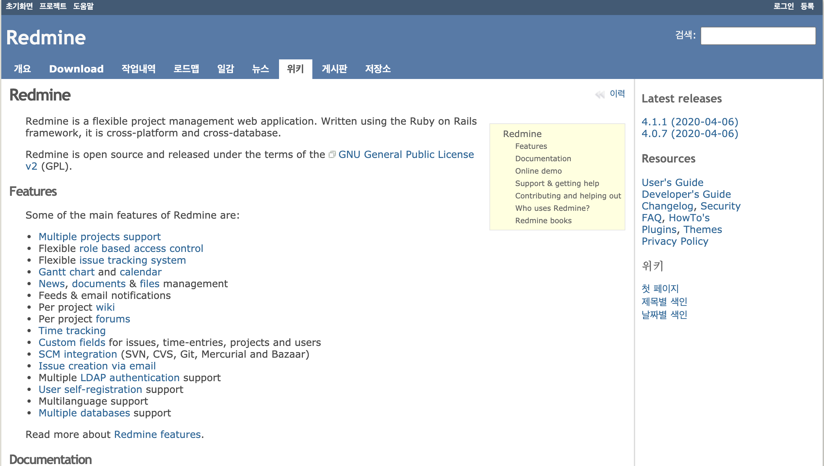824x466 pixels.
Task: Open Privacy Policy link
Action: click(675, 241)
